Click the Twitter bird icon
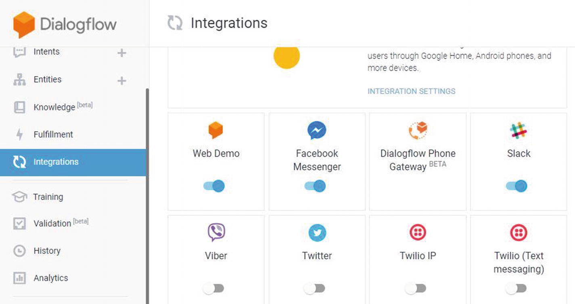This screenshot has height=304, width=575. 317,233
